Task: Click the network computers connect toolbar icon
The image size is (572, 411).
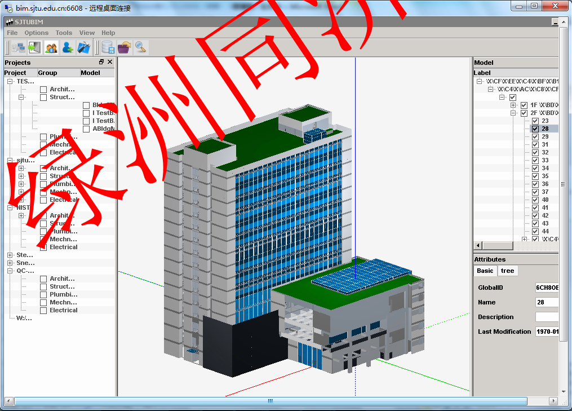Action: point(18,47)
